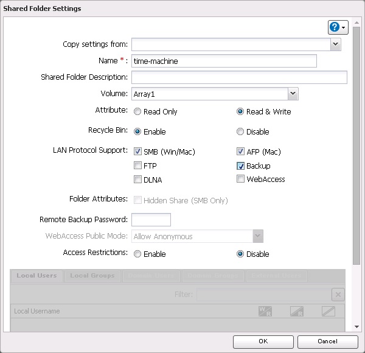Open the help button's dropdown arrow
The width and height of the screenshot is (365, 353).
(344, 28)
